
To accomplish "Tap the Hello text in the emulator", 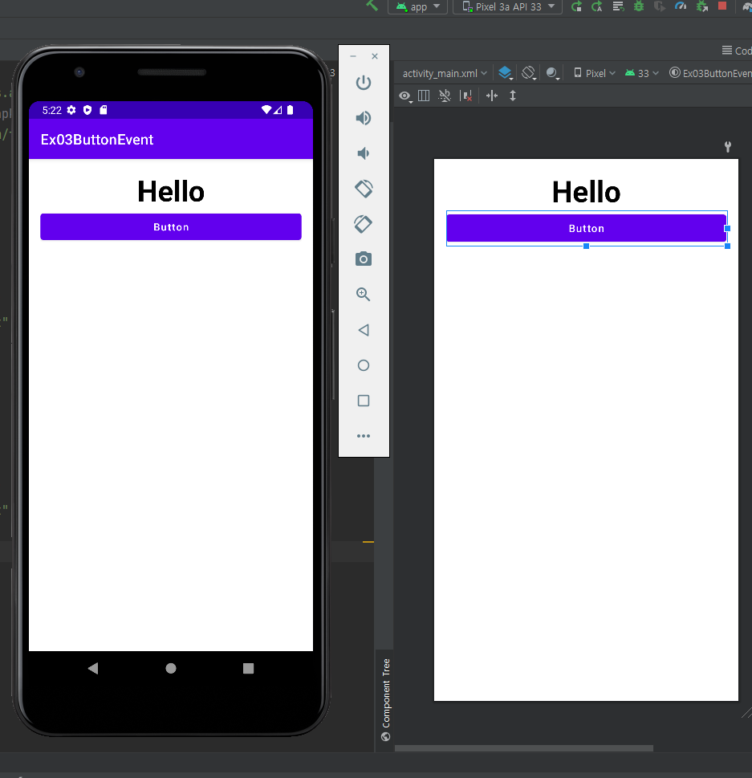I will [171, 192].
